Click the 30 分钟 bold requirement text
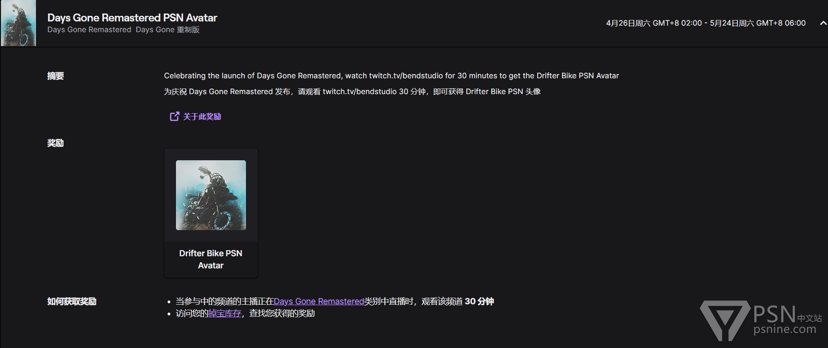The image size is (828, 348). click(479, 301)
